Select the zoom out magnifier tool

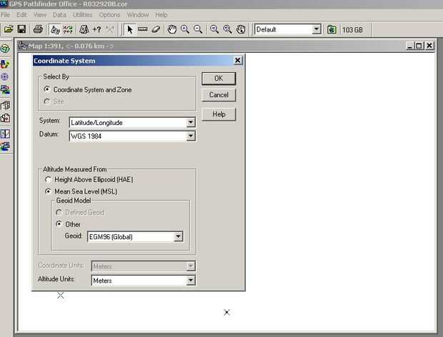pos(198,29)
